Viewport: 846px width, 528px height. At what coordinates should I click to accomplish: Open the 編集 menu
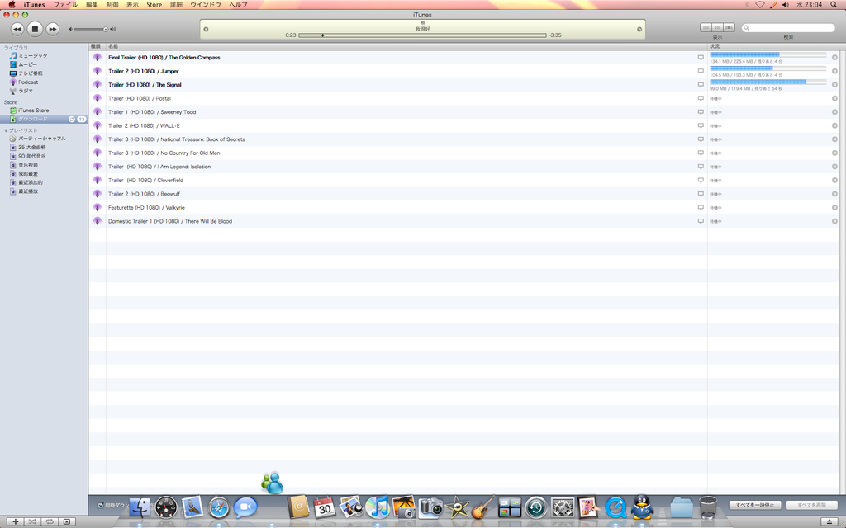(93, 4)
